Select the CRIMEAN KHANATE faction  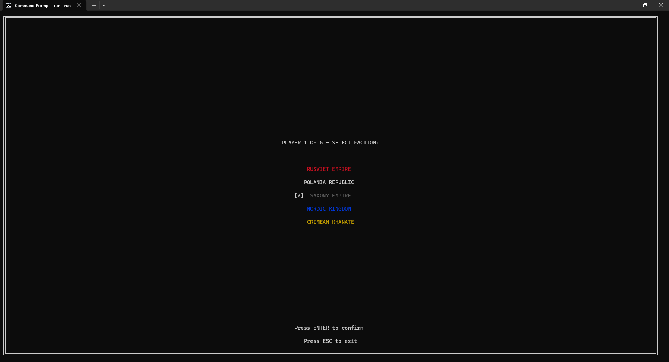click(330, 222)
